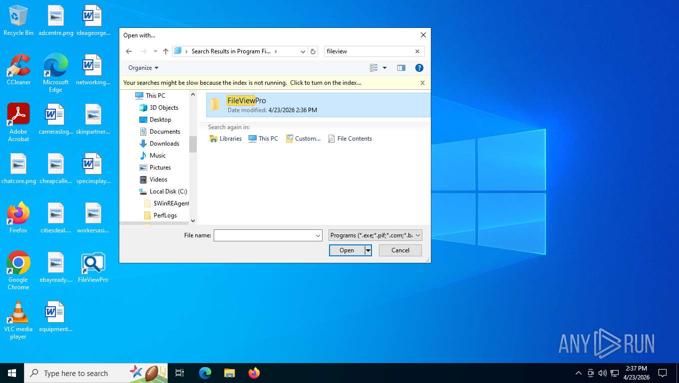
Task: Open Task View on the taskbar
Action: click(180, 373)
